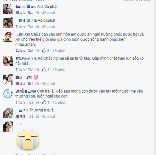Click Trả lời under the 'Con trai à' comment
156x155 pixels.
pyautogui.click(x=33, y=102)
